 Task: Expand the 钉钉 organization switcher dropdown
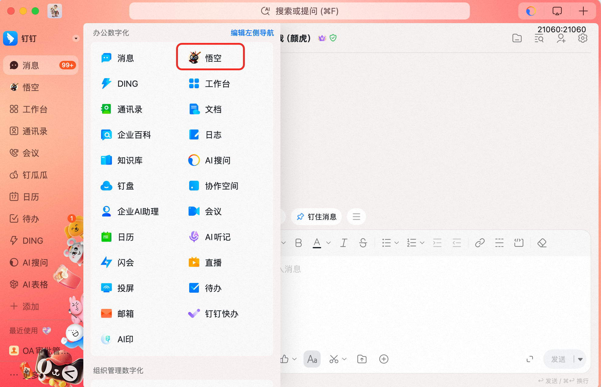point(76,38)
